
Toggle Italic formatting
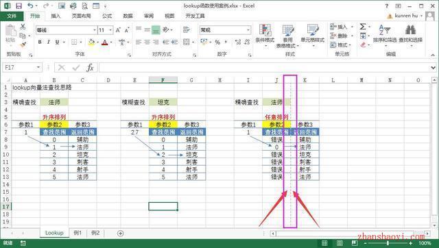click(49, 42)
